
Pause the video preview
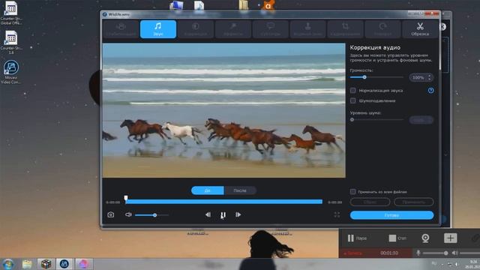223,215
